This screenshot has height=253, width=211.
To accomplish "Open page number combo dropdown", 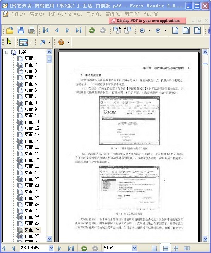I will coord(51,248).
